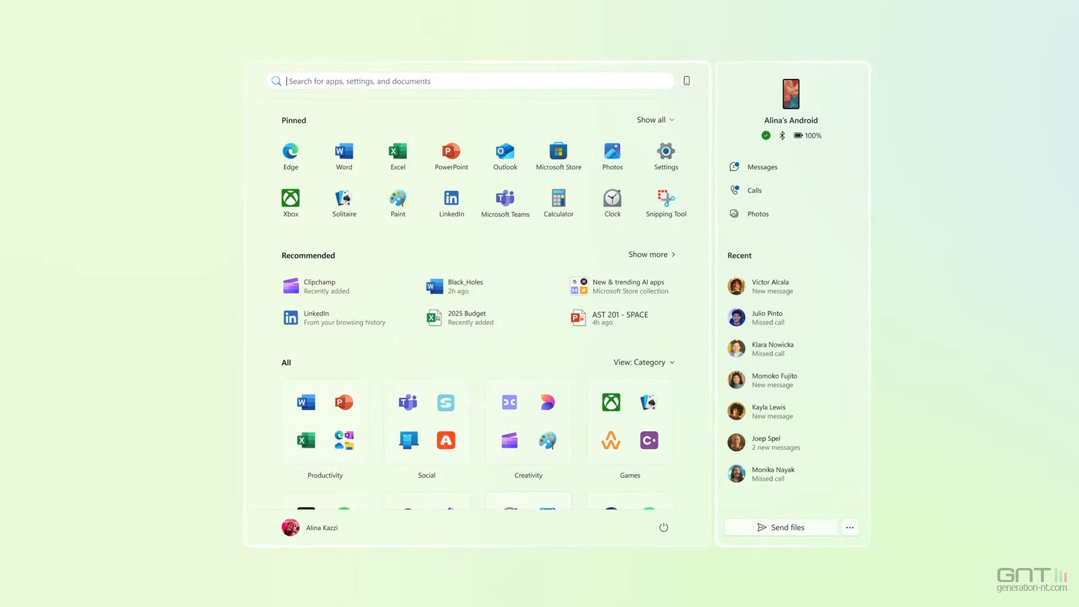Open Alina Kazzi user account
This screenshot has height=607, width=1079.
click(310, 527)
